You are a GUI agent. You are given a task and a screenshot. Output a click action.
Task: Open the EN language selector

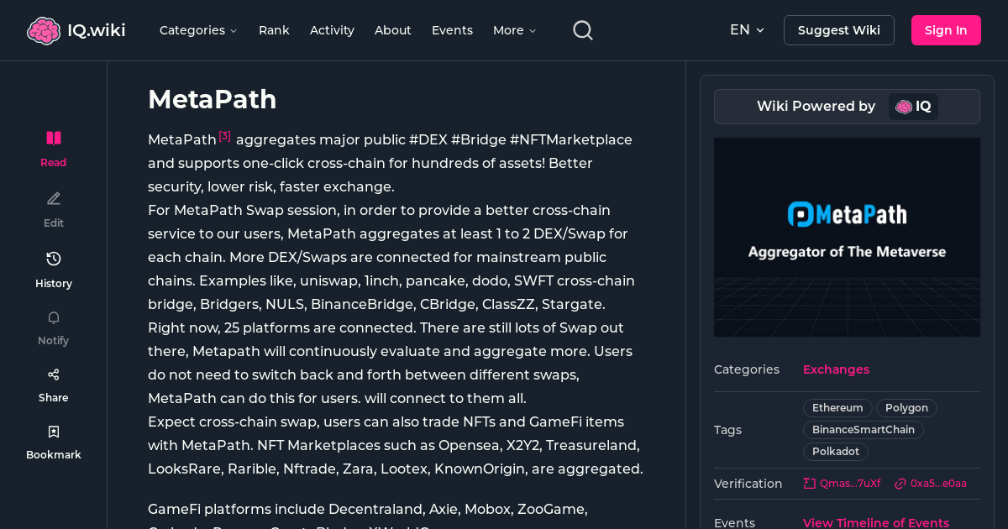click(746, 29)
